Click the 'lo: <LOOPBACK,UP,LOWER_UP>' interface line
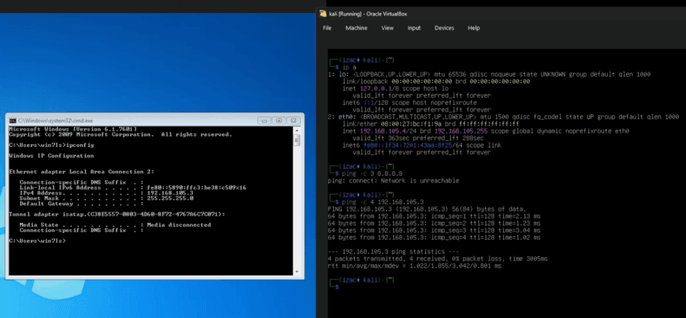 tap(489, 75)
